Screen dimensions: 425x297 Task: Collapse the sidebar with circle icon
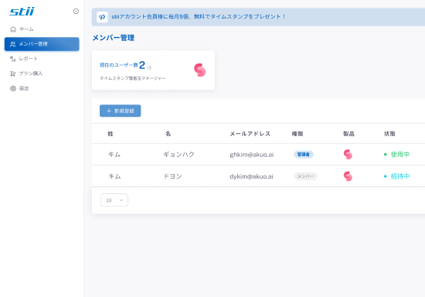click(76, 11)
